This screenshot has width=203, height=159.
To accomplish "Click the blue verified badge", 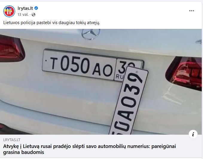I will point(36,8).
